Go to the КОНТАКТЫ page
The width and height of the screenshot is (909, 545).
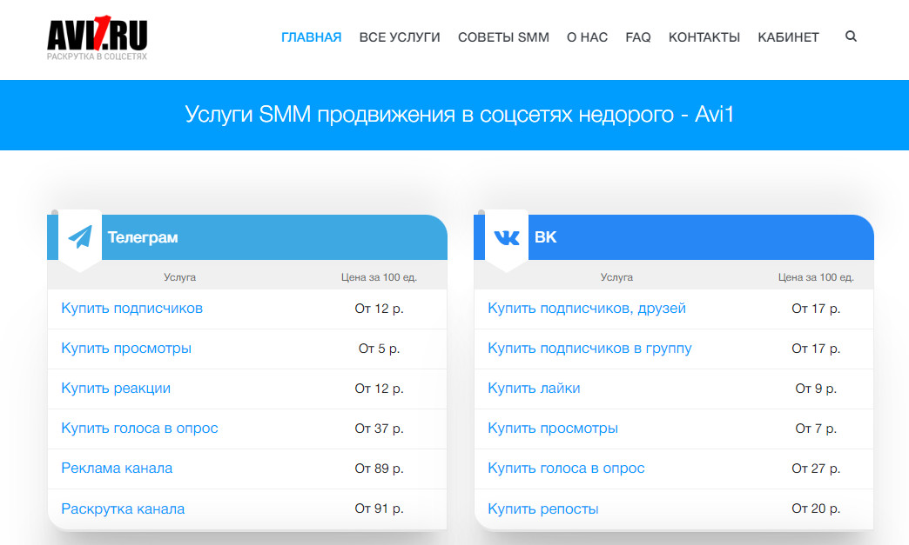click(704, 37)
